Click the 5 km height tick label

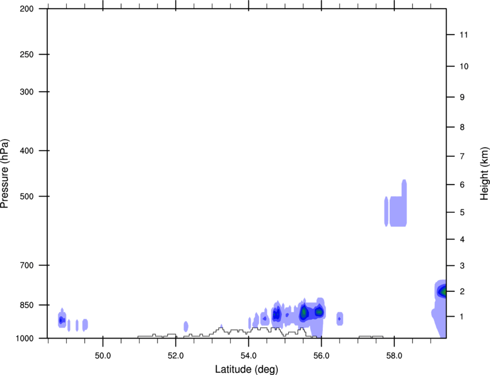[x=462, y=212]
